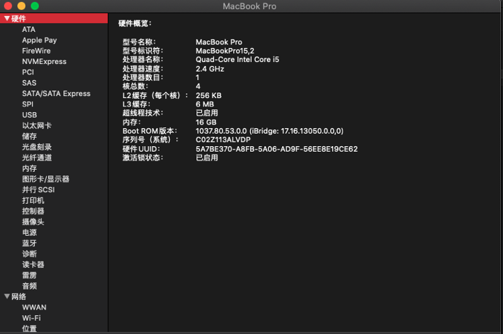Image resolution: width=503 pixels, height=334 pixels.
Task: Click the 超线程技术 label
Action: [x=143, y=113]
